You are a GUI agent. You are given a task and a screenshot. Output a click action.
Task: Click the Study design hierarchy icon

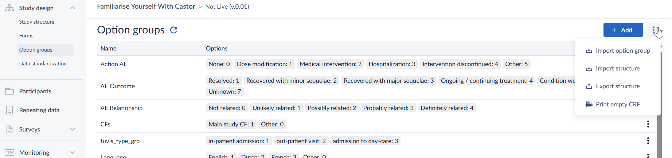[x=9, y=8]
